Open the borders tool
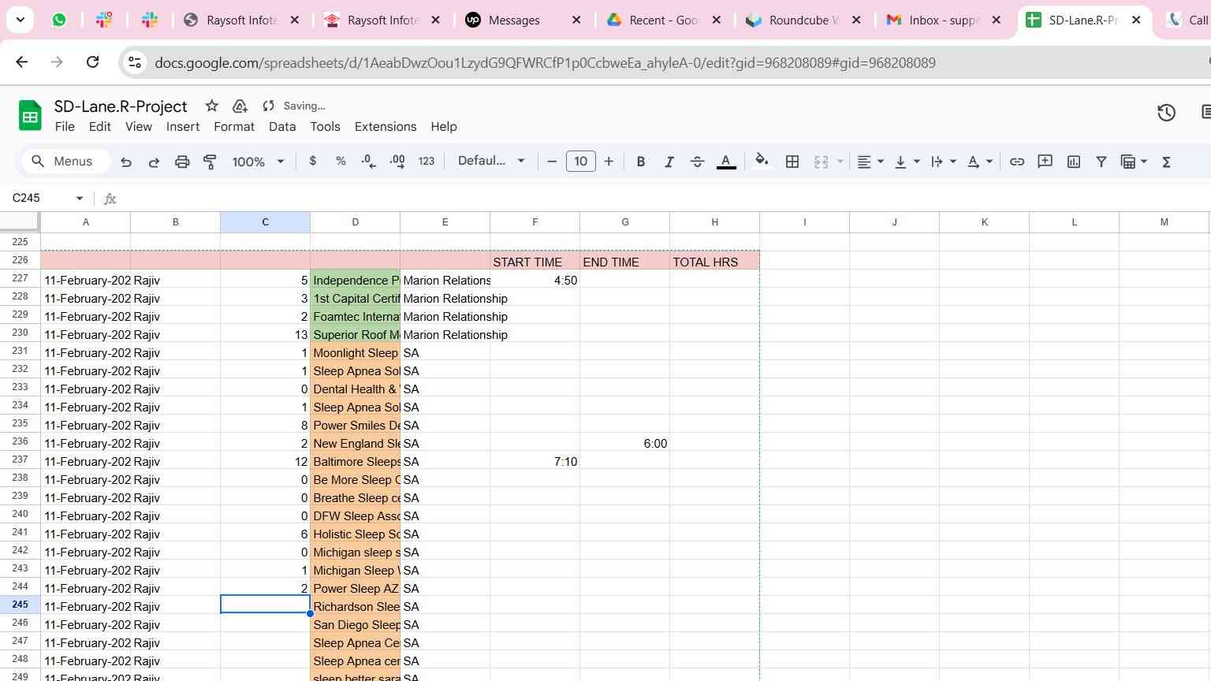The image size is (1211, 681). coord(792,162)
